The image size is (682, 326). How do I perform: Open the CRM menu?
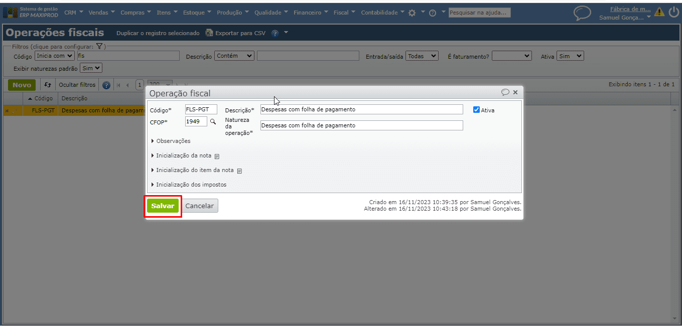tap(74, 13)
